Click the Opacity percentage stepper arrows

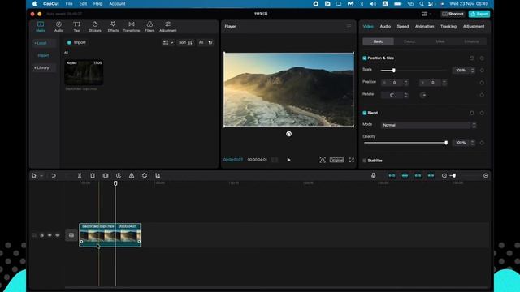tap(472, 143)
